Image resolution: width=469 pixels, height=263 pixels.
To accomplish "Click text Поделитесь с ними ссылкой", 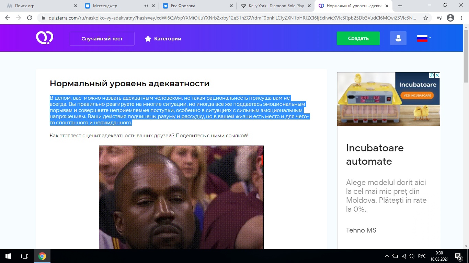I will (213, 136).
